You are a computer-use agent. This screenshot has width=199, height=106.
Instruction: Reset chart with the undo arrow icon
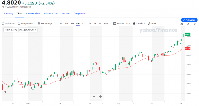(195, 24)
